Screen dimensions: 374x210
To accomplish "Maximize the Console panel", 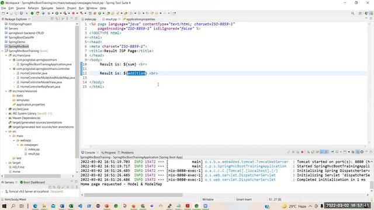I will 371,152.
